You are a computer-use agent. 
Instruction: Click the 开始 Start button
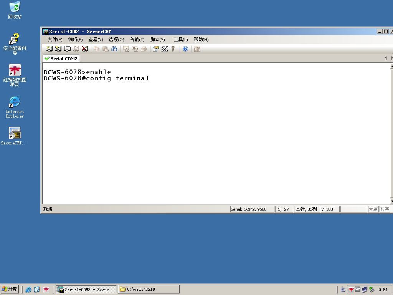click(x=10, y=289)
